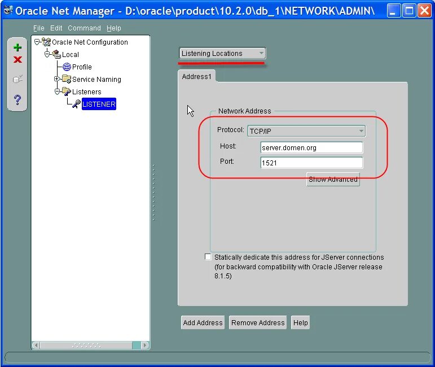Open the File menu
435x367 pixels.
[x=38, y=28]
